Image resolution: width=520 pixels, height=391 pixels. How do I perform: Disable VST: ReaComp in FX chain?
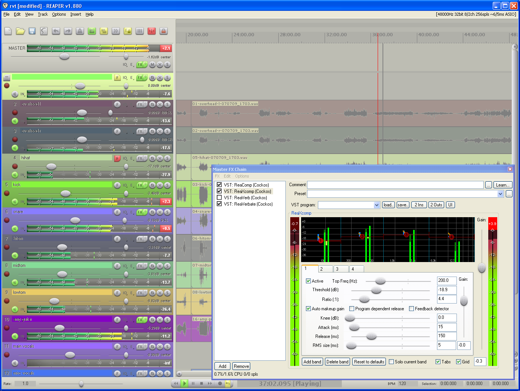click(219, 185)
